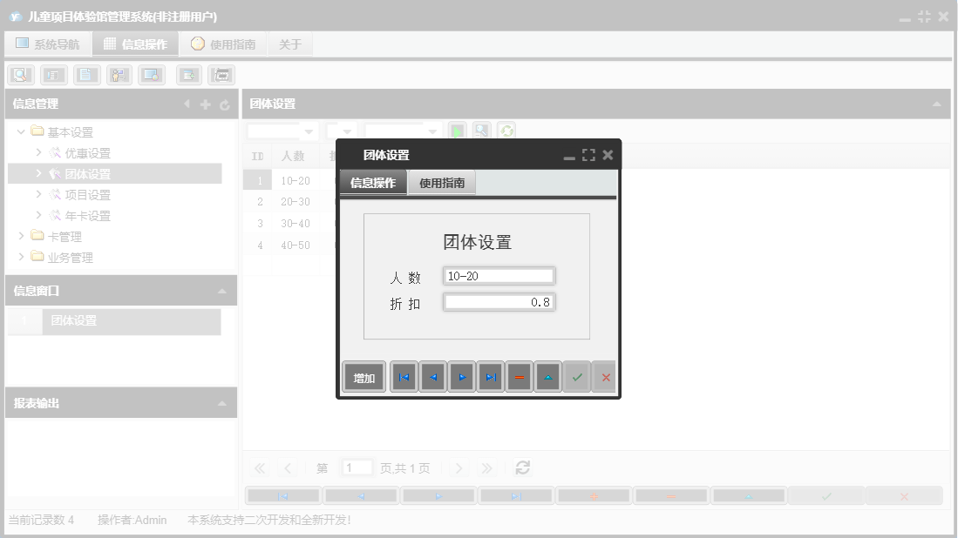The width and height of the screenshot is (958, 538).
Task: Click the 增加 button in the dialog
Action: [363, 376]
